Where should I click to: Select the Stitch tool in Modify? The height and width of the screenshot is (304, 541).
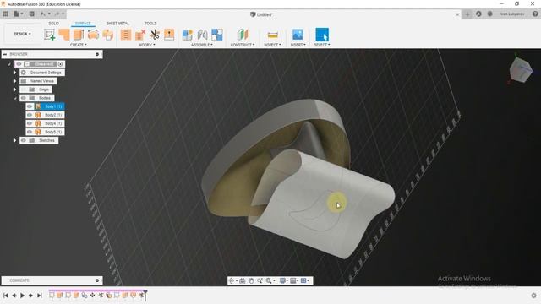[126, 35]
